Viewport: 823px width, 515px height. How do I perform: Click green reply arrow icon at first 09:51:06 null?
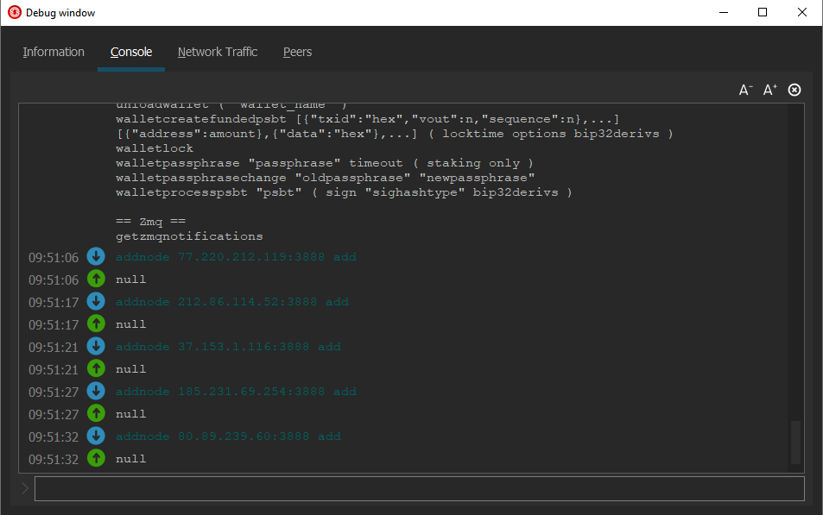[x=96, y=279]
